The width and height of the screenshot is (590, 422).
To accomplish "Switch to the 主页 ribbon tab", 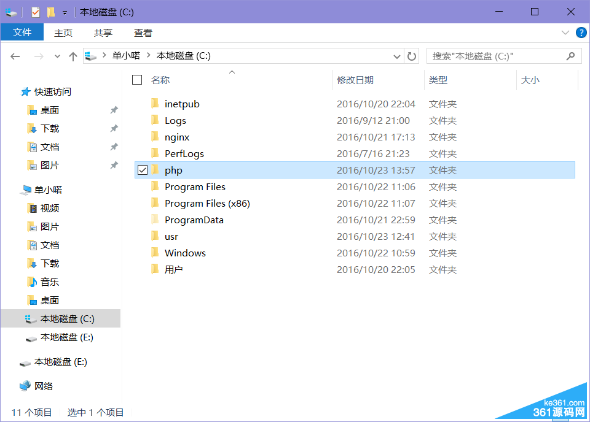I will 63,33.
